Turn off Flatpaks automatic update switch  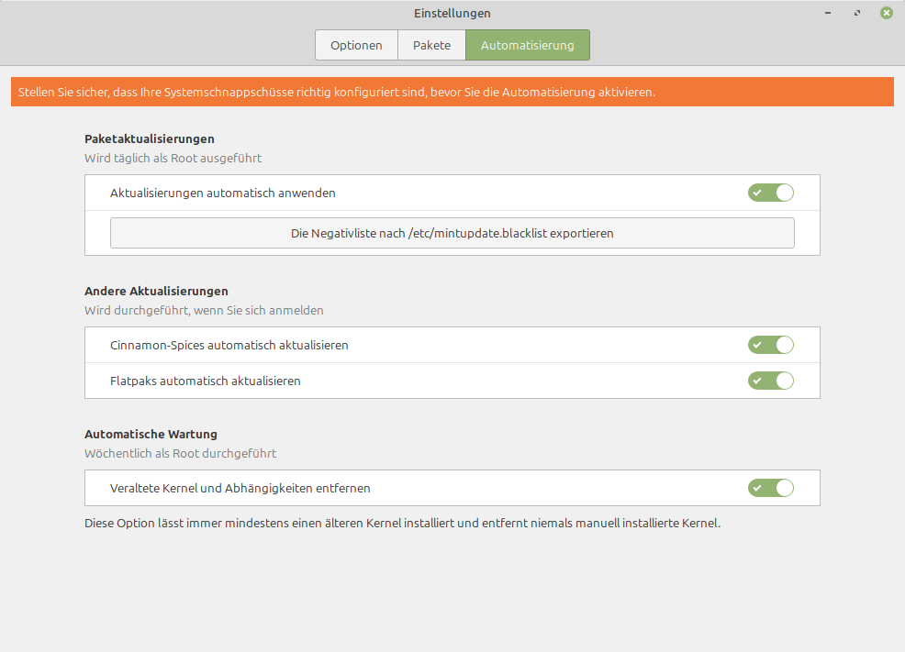tap(770, 381)
